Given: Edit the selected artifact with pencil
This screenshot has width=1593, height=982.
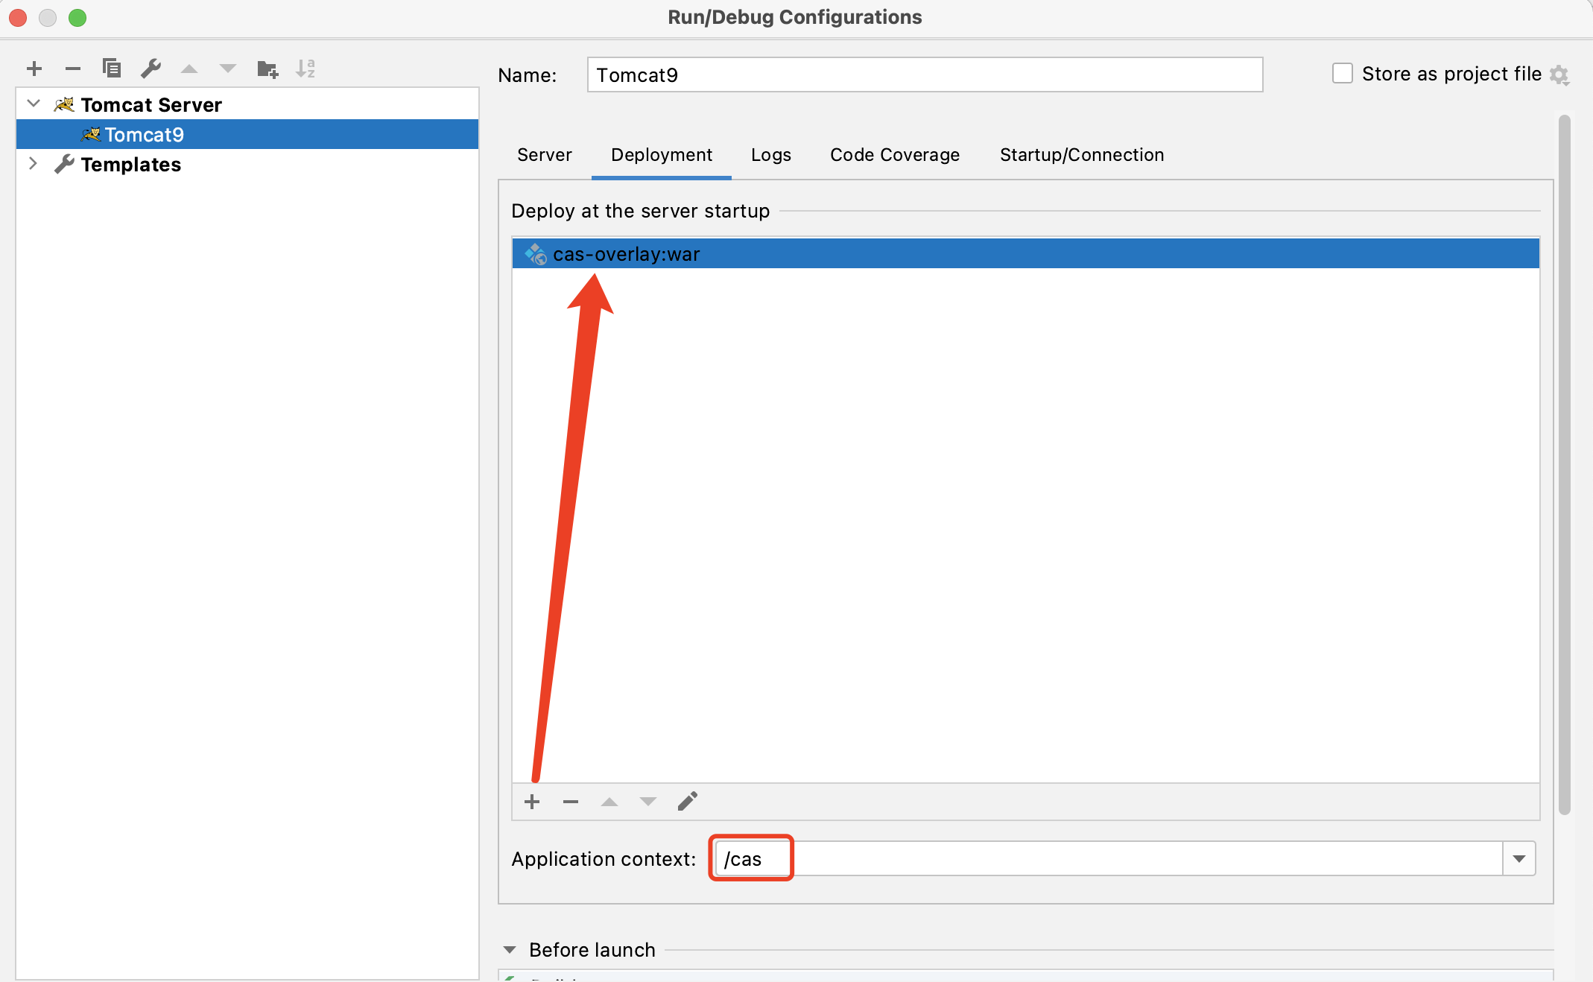Looking at the screenshot, I should 688,801.
